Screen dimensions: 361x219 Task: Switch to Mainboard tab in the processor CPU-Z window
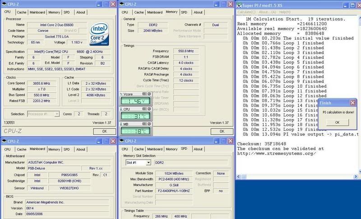pyautogui.click(x=37, y=12)
